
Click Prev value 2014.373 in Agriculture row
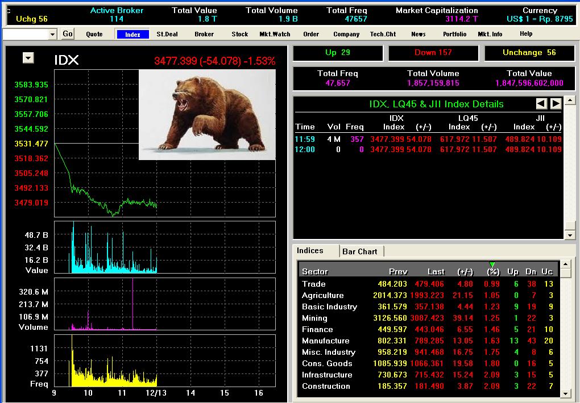[x=390, y=296]
